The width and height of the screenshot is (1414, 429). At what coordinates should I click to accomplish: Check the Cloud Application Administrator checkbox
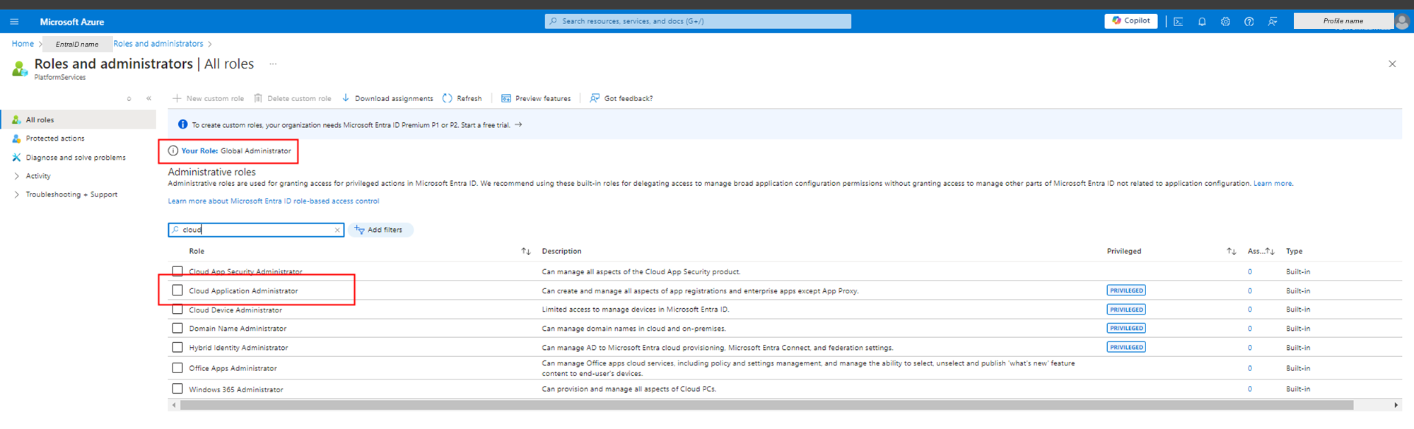tap(177, 290)
